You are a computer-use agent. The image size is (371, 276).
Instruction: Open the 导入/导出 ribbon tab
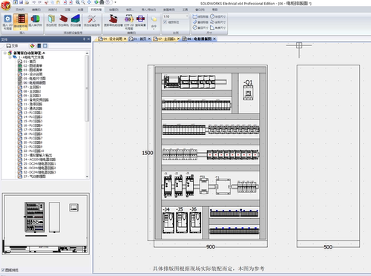pyautogui.click(x=148, y=10)
